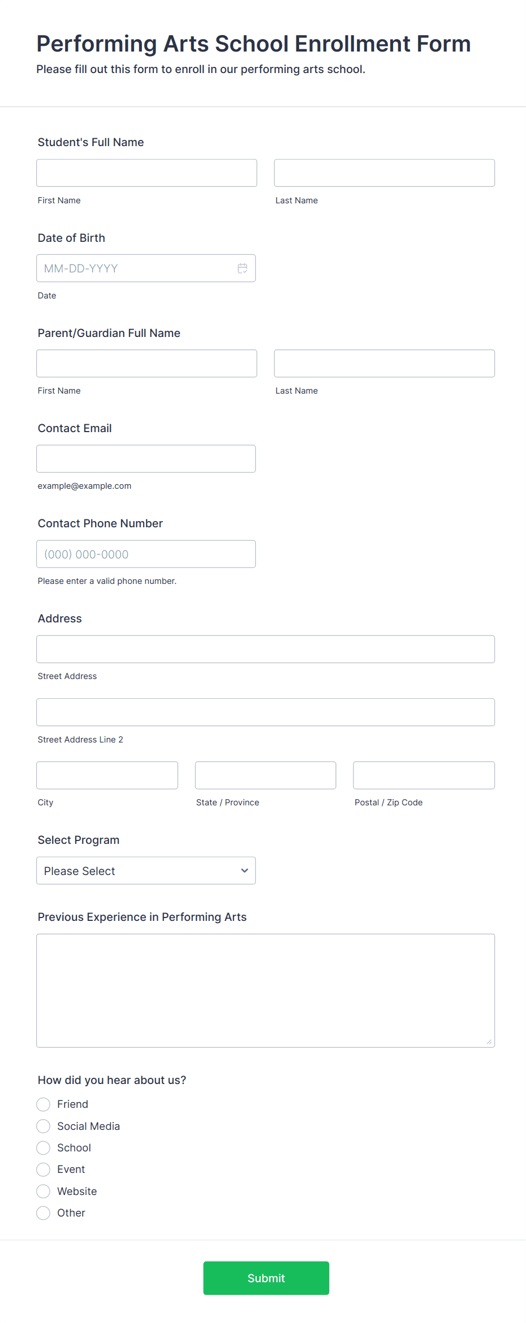The height and width of the screenshot is (1323, 526).
Task: Focus the student's First Name field
Action: [x=146, y=173]
